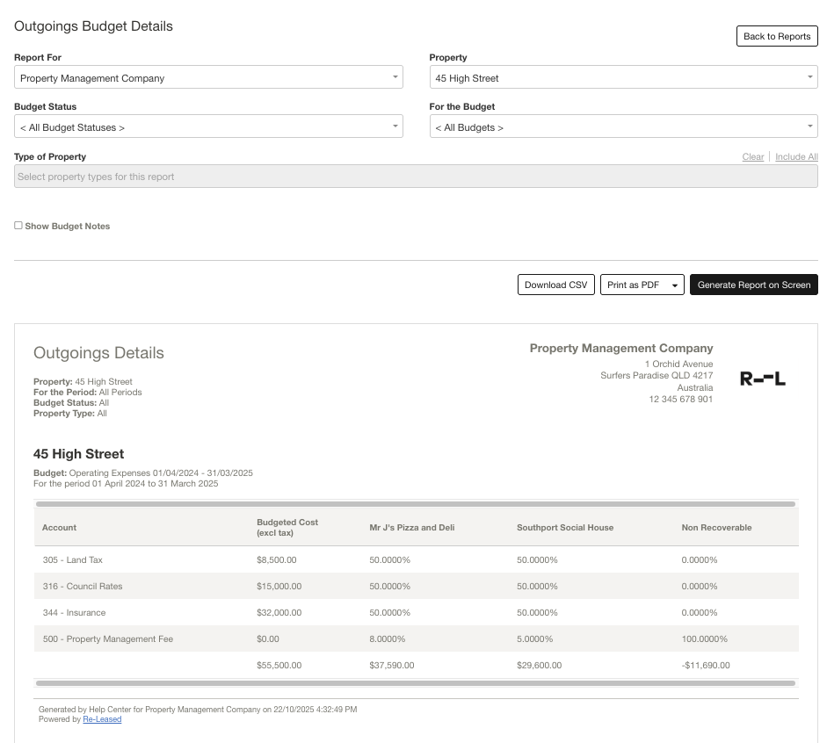Viewport: 827px width, 743px height.
Task: Click the R--L company logo
Action: coord(762,379)
